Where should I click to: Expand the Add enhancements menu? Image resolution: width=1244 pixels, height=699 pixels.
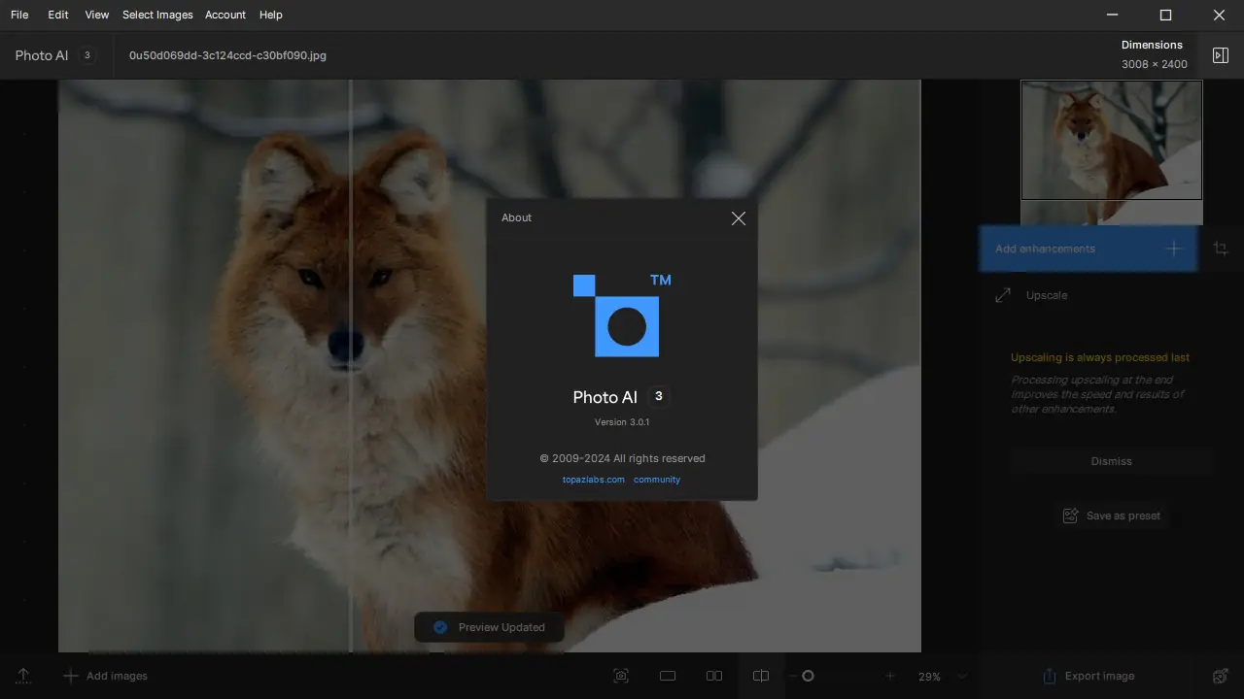pos(1088,249)
